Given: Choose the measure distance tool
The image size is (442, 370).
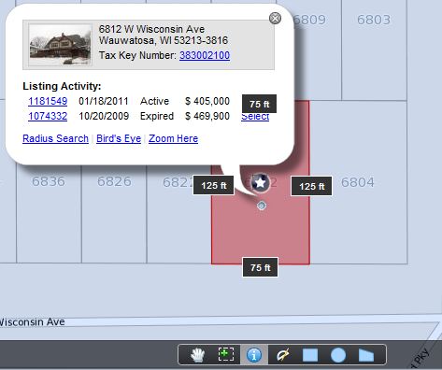Looking at the screenshot, I should click(282, 355).
